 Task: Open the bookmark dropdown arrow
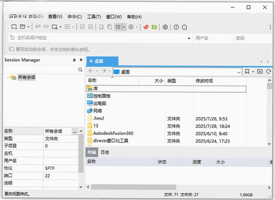pyautogui.click(x=253, y=72)
